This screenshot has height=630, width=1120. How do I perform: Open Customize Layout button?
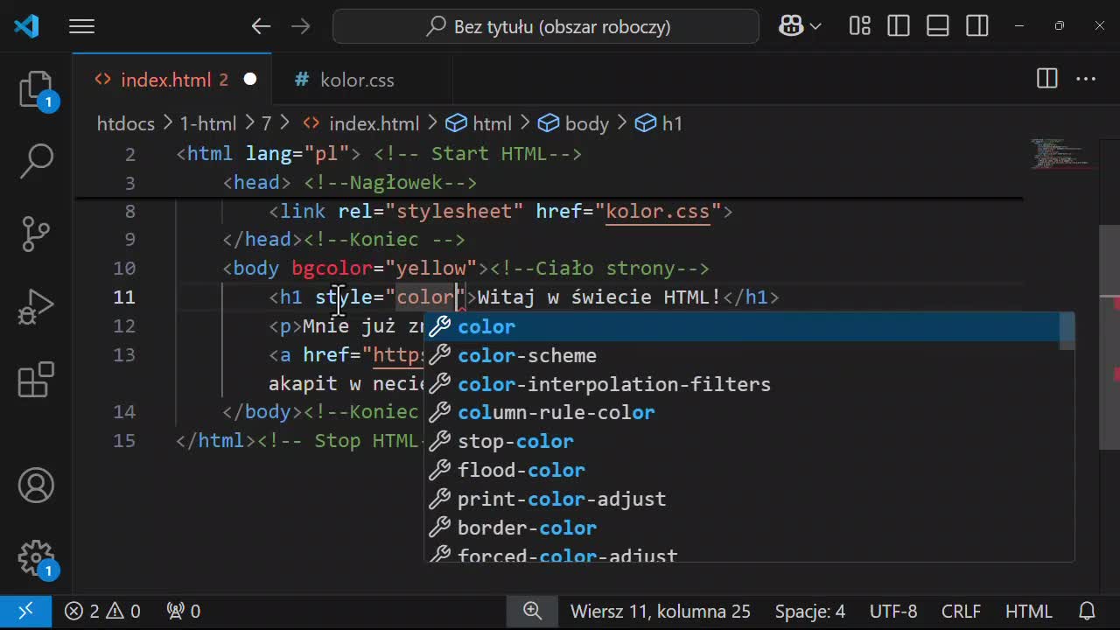click(x=859, y=26)
